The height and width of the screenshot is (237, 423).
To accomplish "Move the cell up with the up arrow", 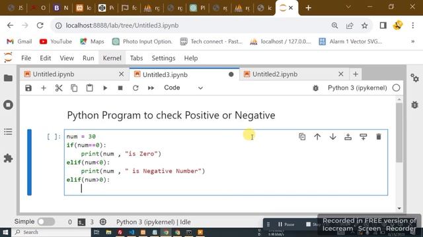I will click(x=317, y=137).
